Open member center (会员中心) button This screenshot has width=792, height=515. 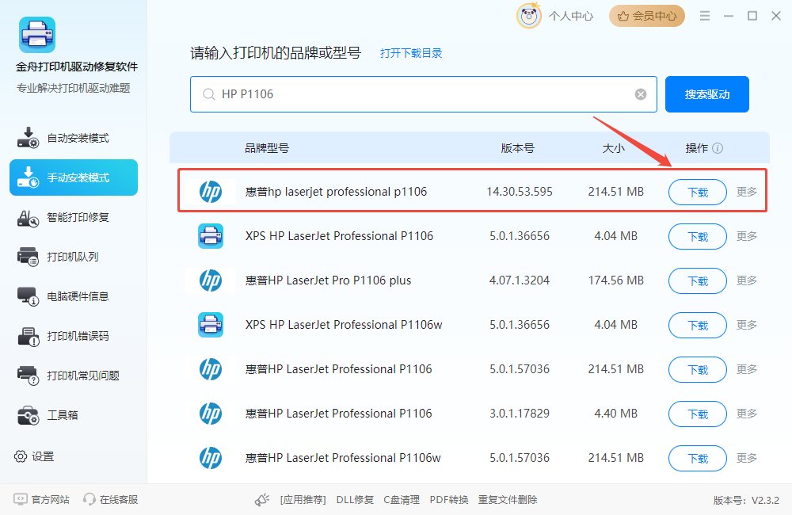(x=646, y=16)
